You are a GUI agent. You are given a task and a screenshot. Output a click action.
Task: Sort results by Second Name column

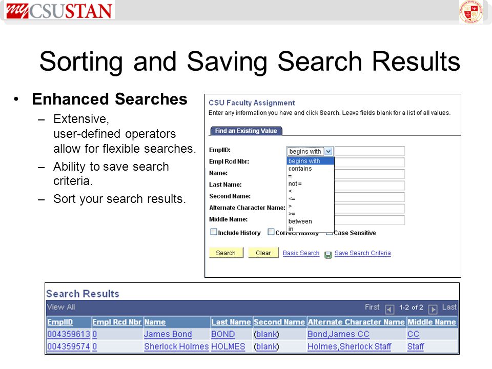[279, 322]
